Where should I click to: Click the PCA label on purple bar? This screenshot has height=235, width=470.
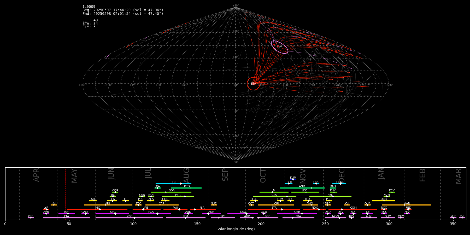151,212
